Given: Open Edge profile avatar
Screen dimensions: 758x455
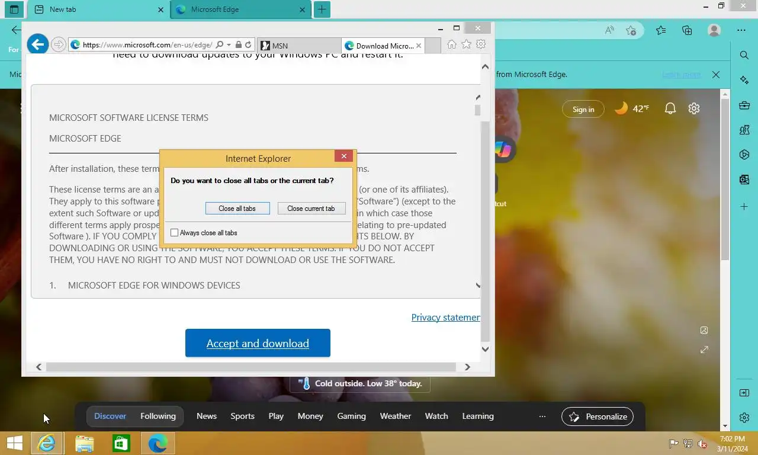Looking at the screenshot, I should (x=714, y=30).
